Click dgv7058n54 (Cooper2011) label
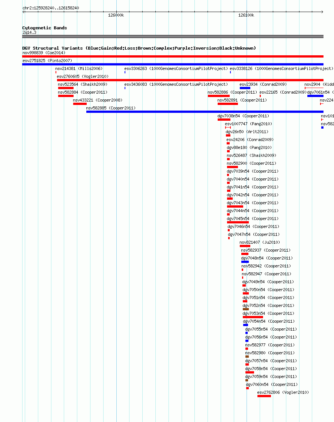Screen dimensions: 334x422 (x=271, y=369)
